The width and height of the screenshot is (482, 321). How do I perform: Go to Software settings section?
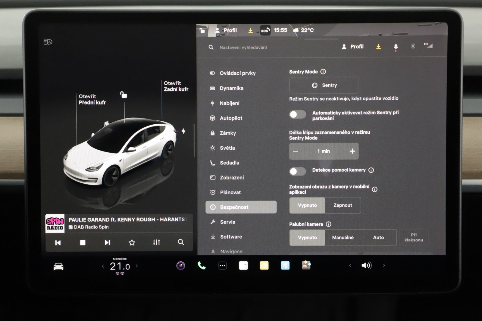[x=231, y=237]
